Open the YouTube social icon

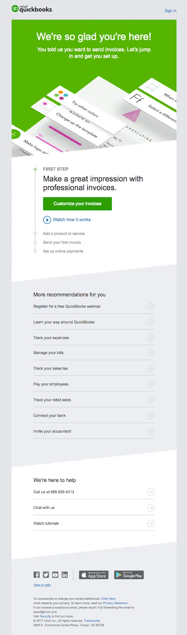click(x=55, y=575)
